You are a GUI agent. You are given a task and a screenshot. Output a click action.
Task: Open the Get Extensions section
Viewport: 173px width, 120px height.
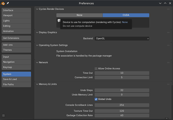pyautogui.click(x=16, y=38)
